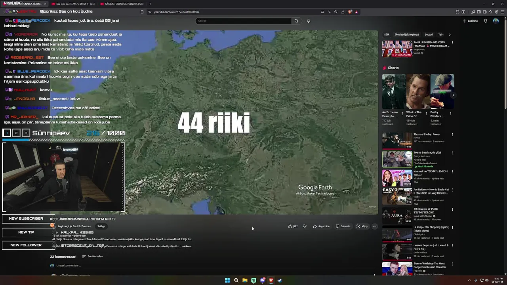Open the YouTube account avatar menu

(496, 21)
